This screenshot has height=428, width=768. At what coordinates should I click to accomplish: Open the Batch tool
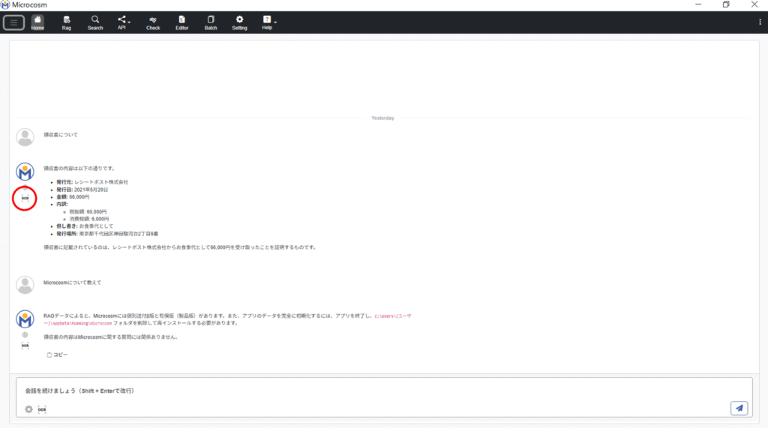(211, 22)
